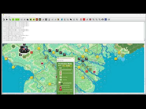Click the blue map overview toolbar icon
This screenshot has width=146, height=109.
(x=106, y=19)
